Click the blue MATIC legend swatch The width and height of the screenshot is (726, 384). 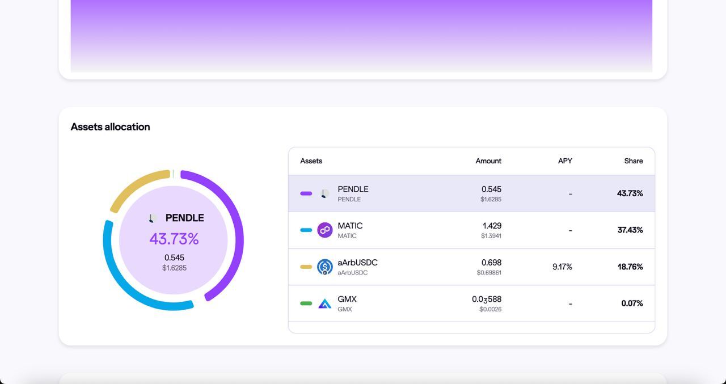tap(306, 230)
